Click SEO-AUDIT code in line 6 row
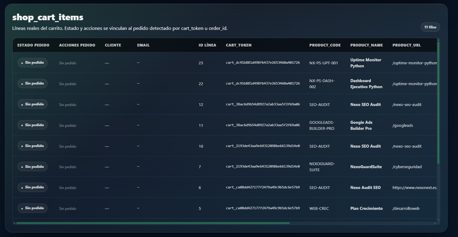458x237 pixels. click(x=320, y=187)
